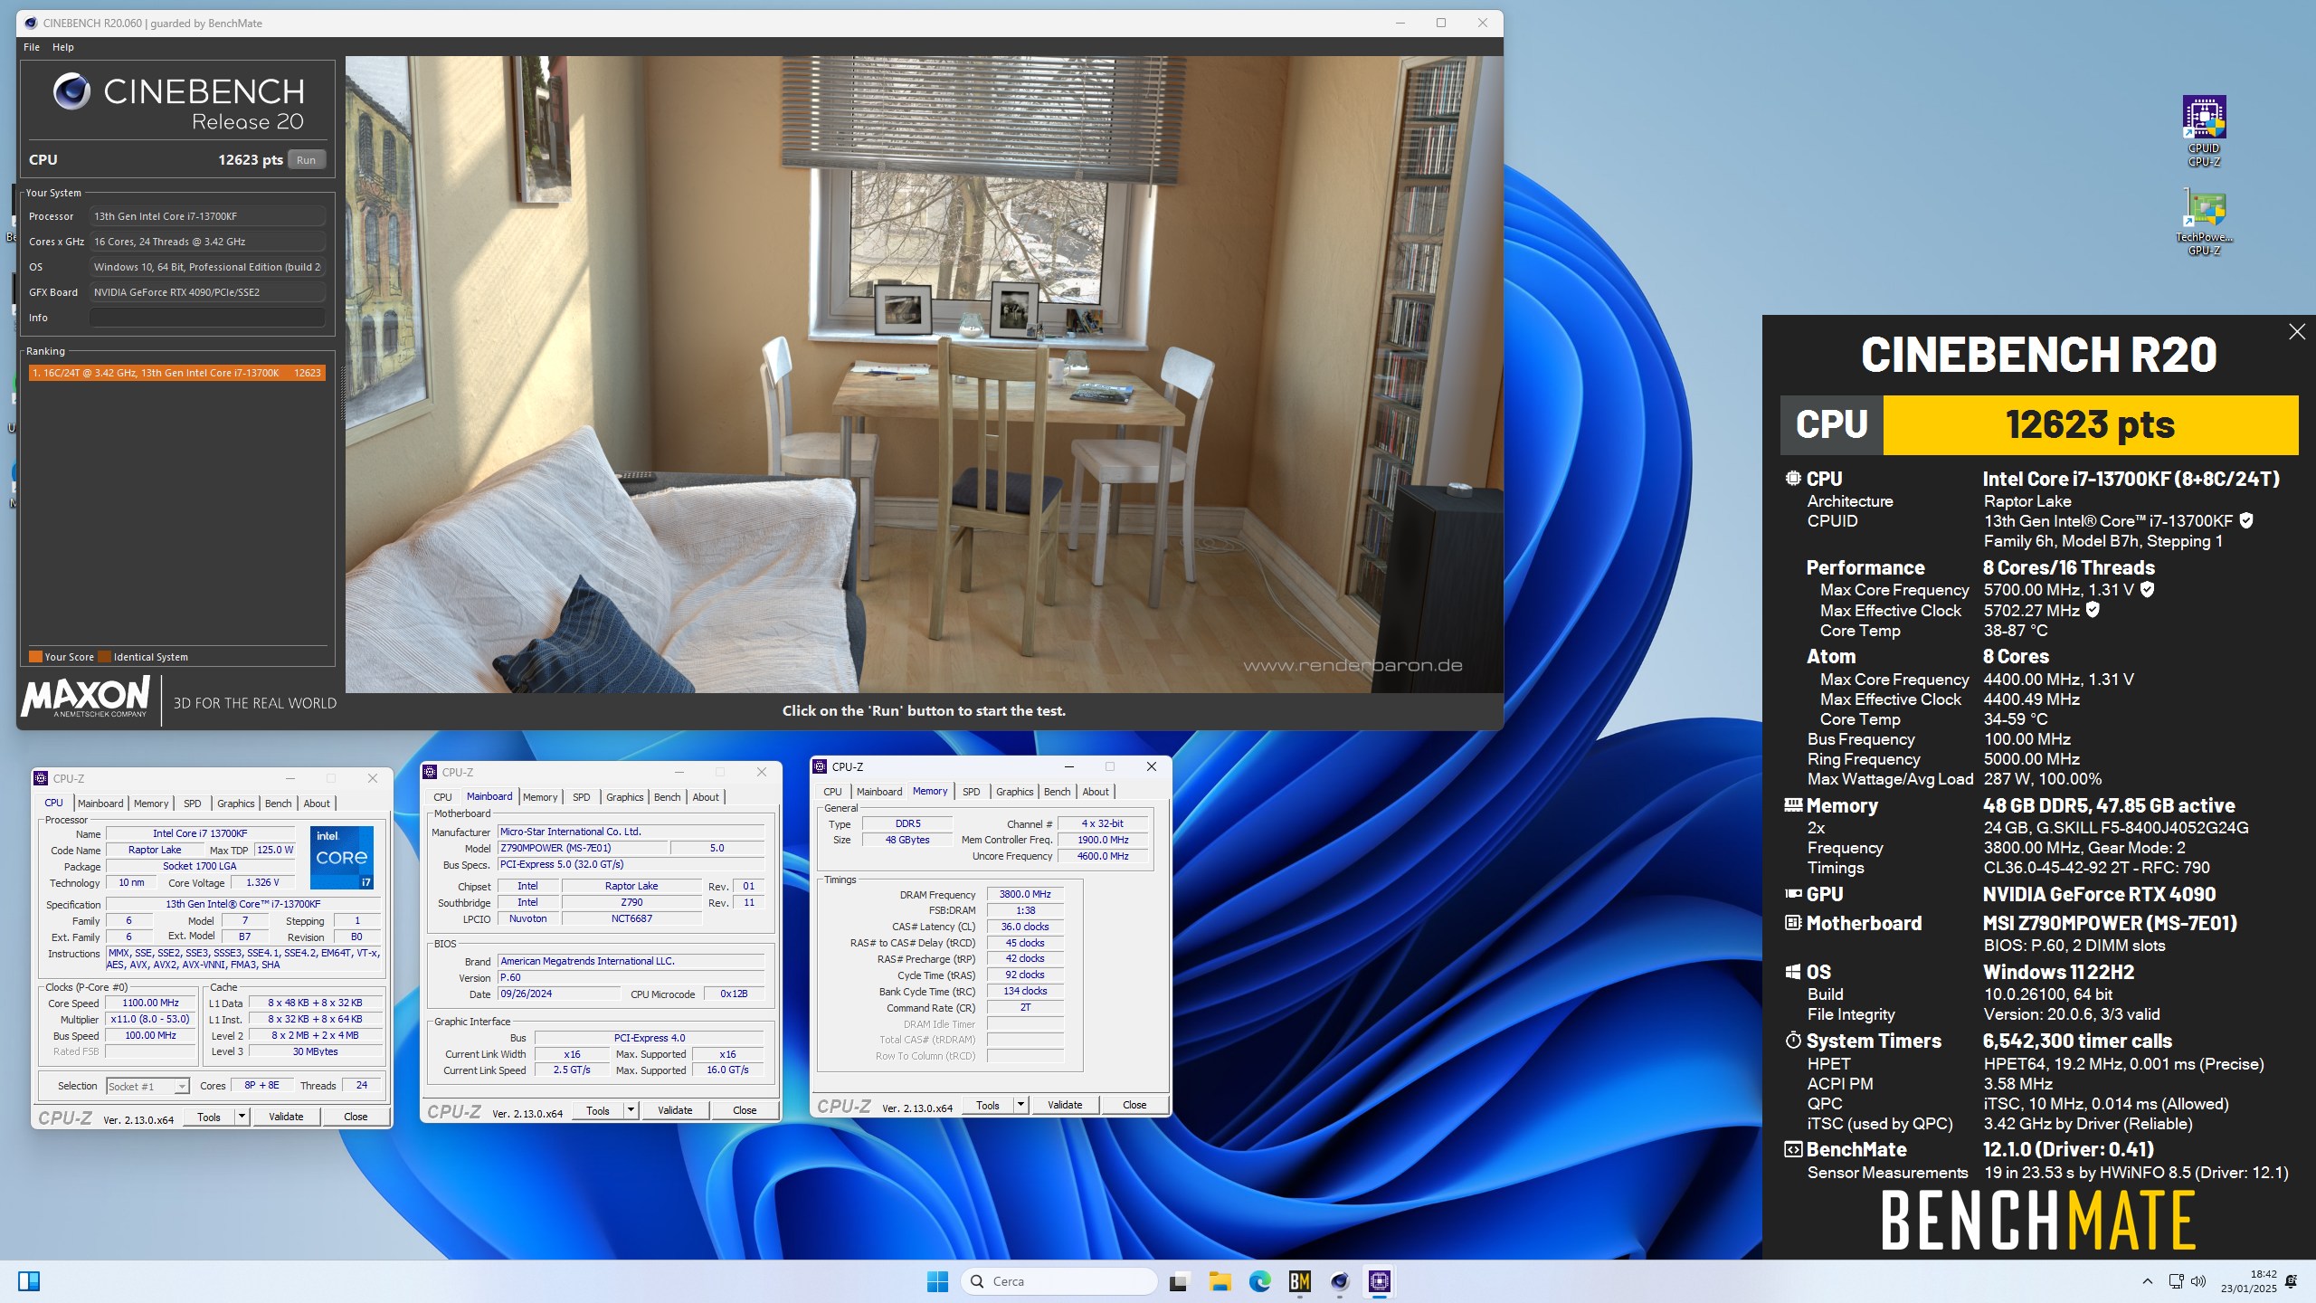
Task: Open Bench tab in right CPU-Z window
Action: tap(1058, 792)
